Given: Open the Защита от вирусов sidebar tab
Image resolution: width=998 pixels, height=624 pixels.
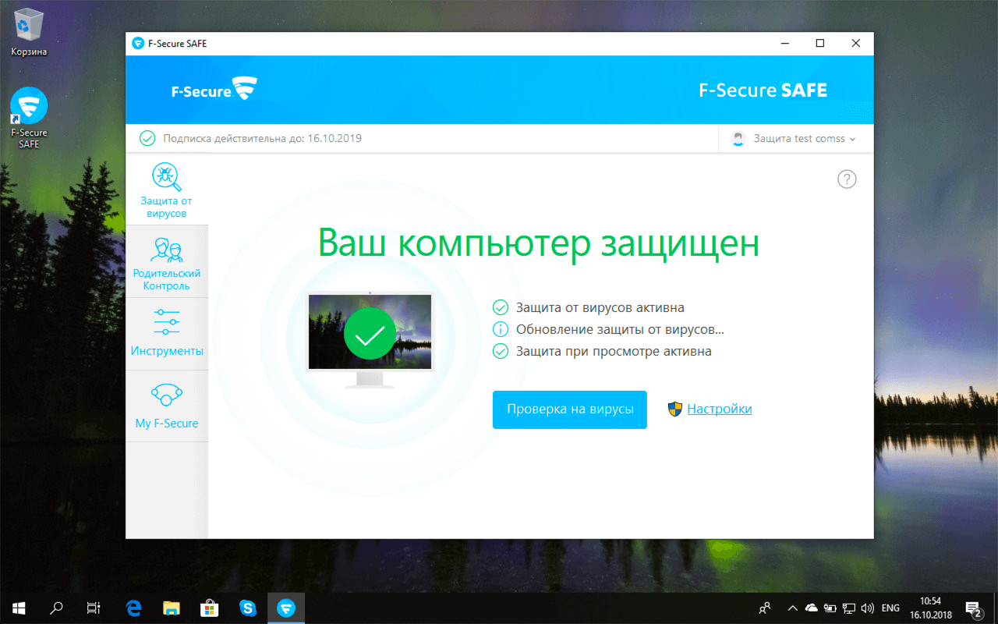Looking at the screenshot, I should coord(166,190).
